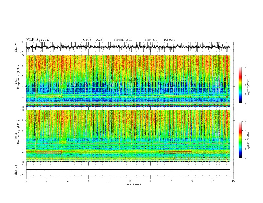Viewport: 263px width, 203px height.
Task: Click the "-3" tick on the lower color bar
Action: click(245, 122)
